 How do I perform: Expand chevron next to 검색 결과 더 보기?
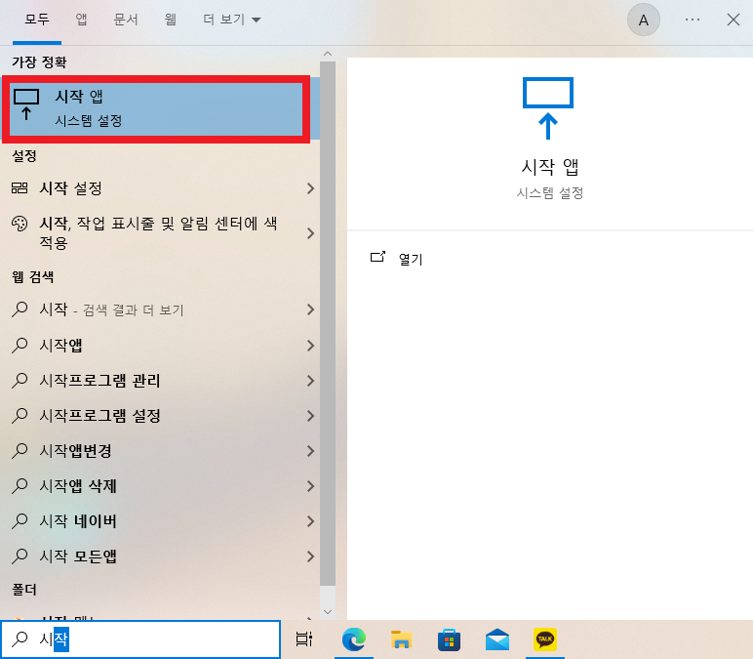click(310, 309)
